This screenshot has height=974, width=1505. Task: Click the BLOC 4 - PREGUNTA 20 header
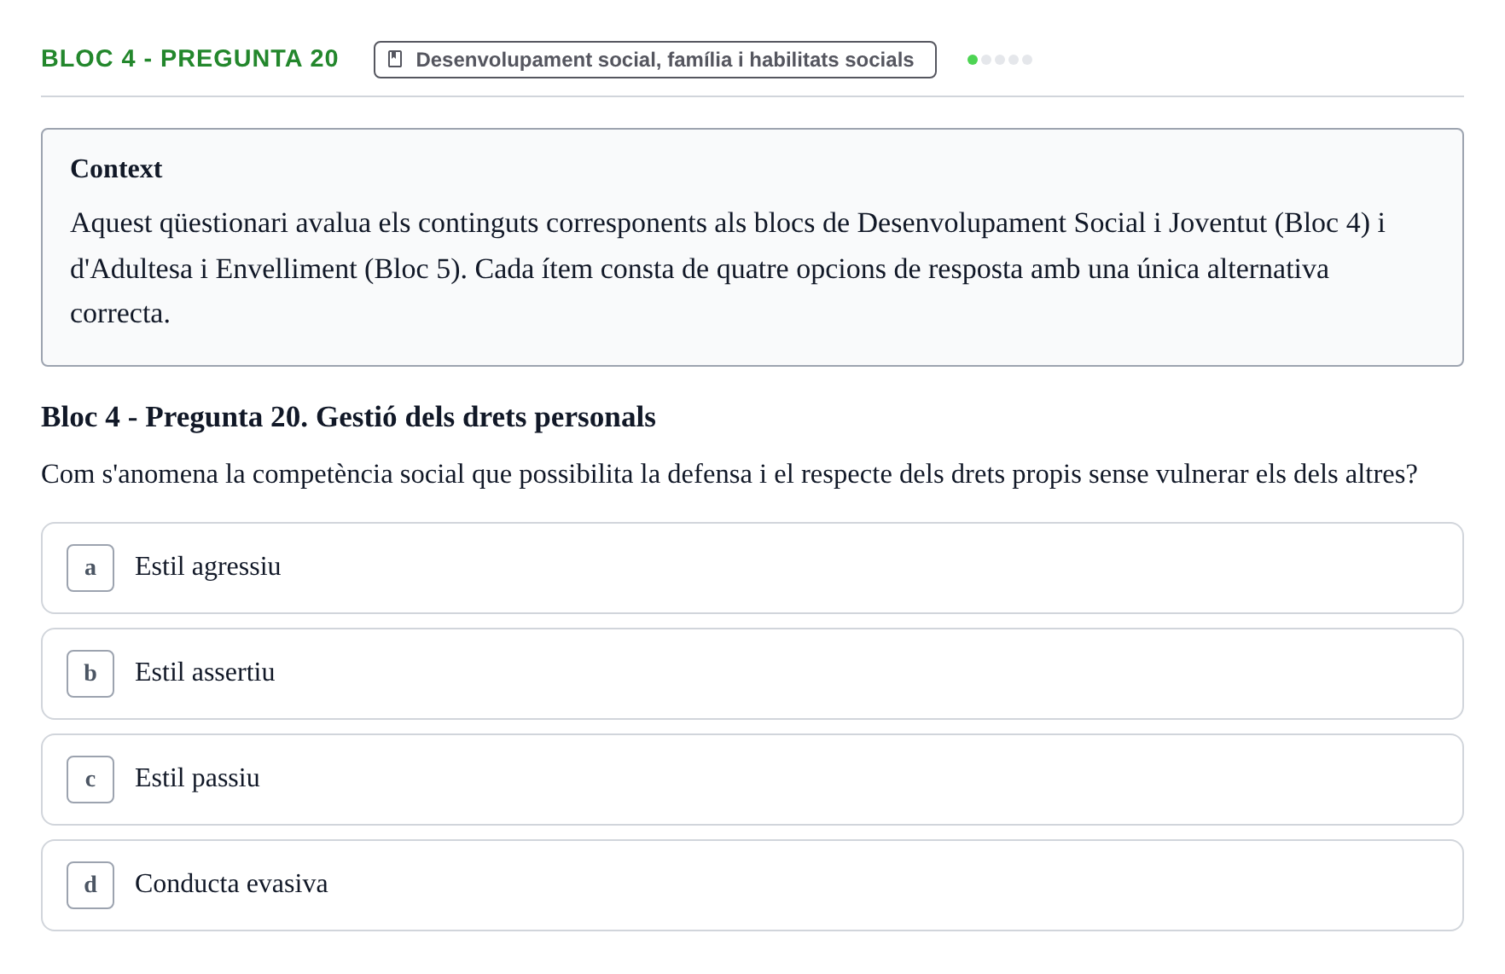[x=189, y=58]
